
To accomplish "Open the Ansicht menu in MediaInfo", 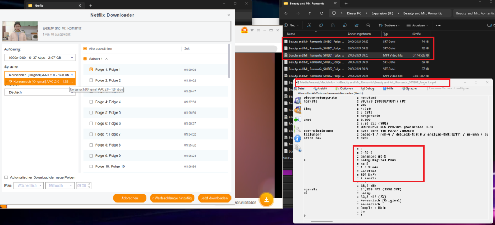I will tap(322, 88).
